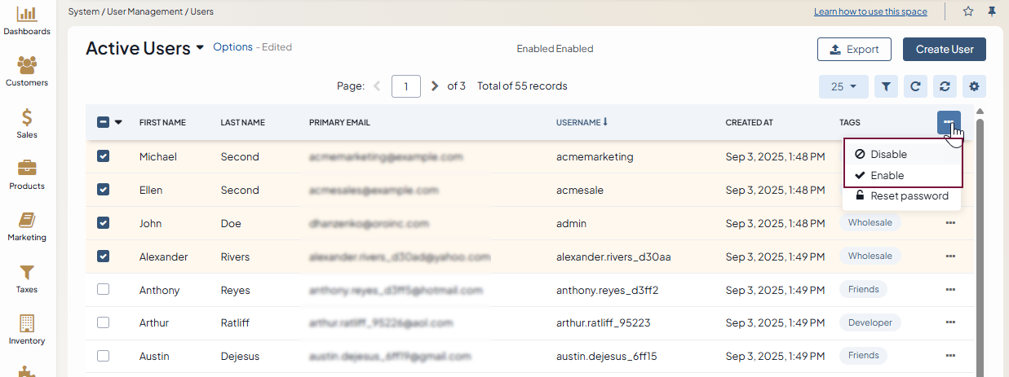Click the Create User button
The height and width of the screenshot is (377, 1009).
coord(944,49)
